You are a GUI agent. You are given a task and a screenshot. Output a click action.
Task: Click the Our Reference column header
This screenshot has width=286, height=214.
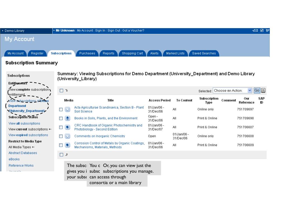[x=247, y=100]
